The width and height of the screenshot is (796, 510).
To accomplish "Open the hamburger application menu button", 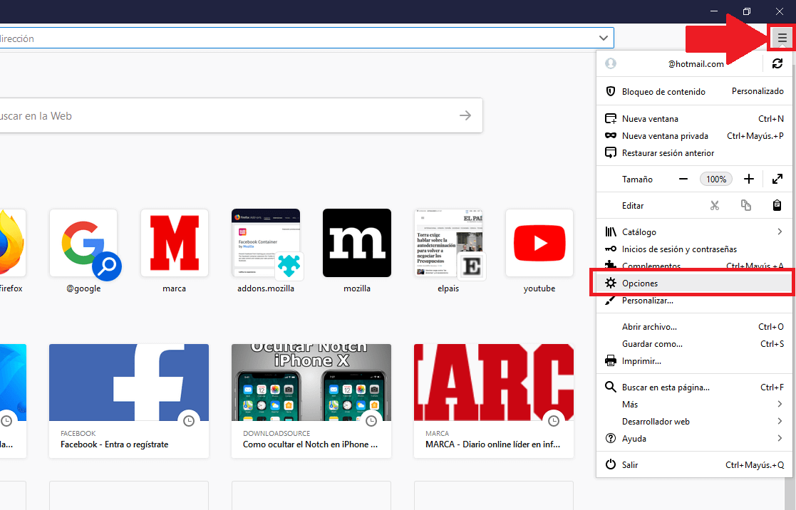I will pyautogui.click(x=782, y=38).
